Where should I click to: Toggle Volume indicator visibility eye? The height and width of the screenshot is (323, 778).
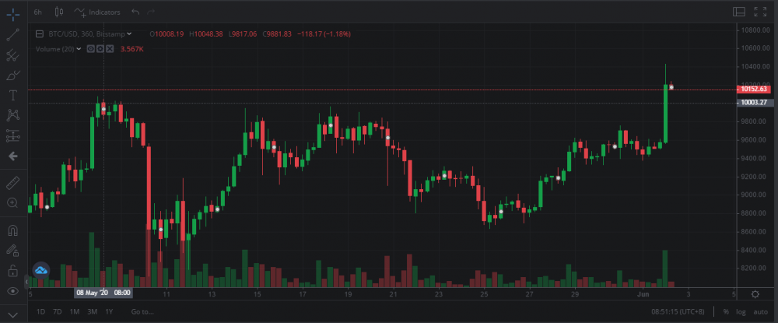coord(91,49)
